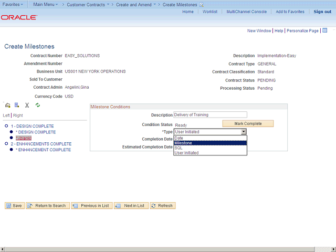Click the horizontal scrollbar right arrow

pos(334,249)
